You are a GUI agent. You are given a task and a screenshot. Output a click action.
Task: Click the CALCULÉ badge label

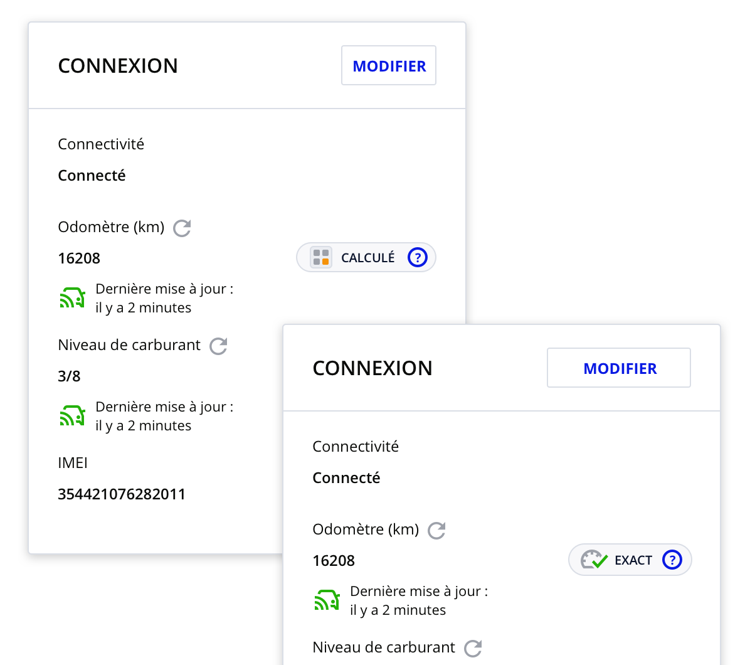[367, 258]
